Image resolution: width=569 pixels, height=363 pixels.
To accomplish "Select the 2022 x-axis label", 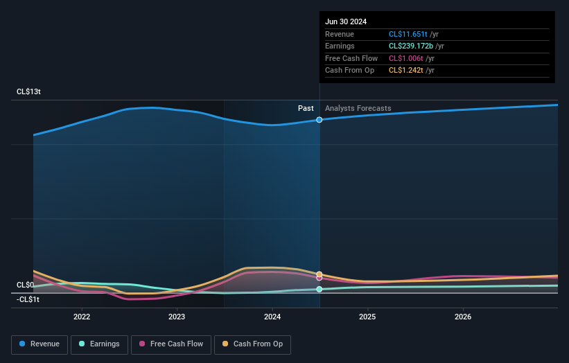I will [x=82, y=317].
